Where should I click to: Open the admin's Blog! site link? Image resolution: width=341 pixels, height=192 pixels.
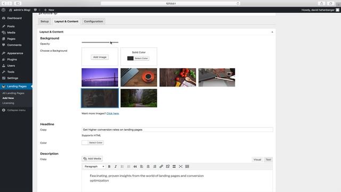point(20,10)
